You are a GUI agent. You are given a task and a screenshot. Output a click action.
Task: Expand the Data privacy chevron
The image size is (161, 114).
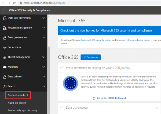(44, 77)
